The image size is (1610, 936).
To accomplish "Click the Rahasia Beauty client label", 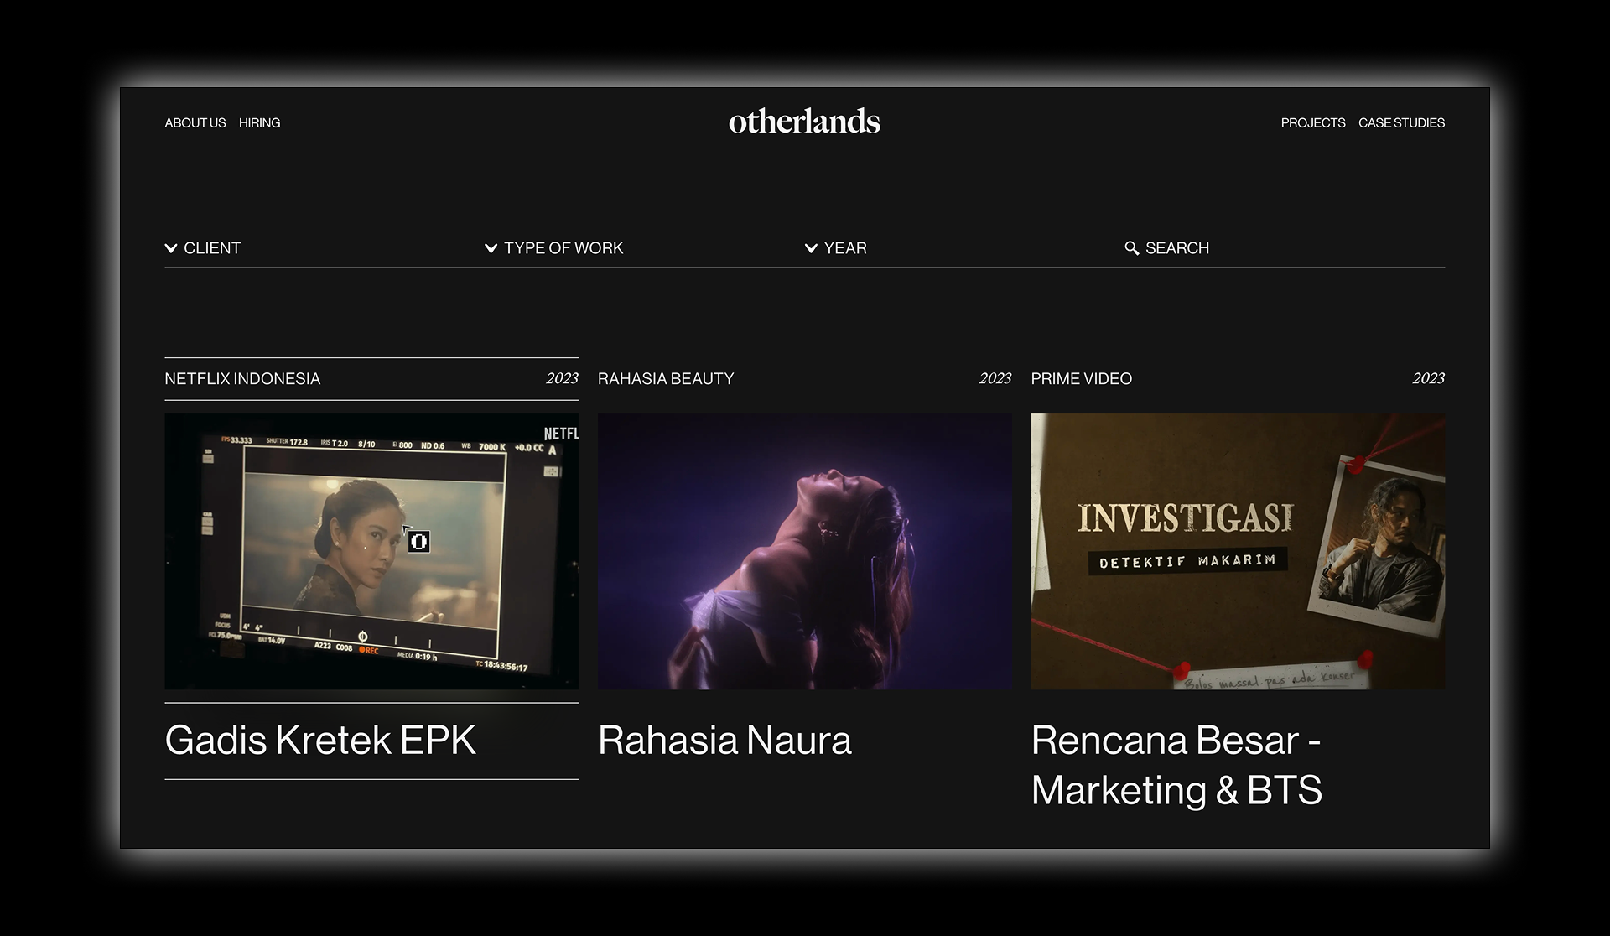I will click(x=666, y=379).
